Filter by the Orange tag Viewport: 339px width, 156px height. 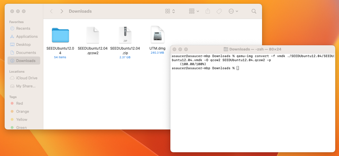pyautogui.click(x=23, y=112)
